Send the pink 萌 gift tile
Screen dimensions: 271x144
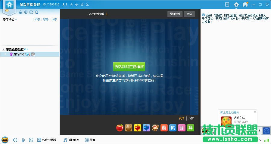(x=182, y=128)
